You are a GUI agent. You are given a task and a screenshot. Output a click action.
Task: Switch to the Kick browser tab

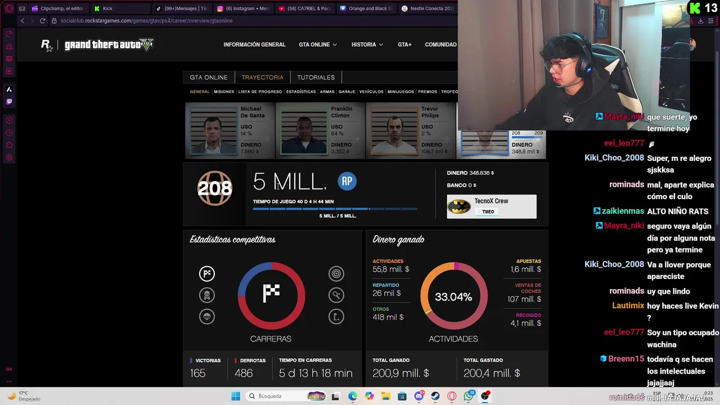point(120,8)
